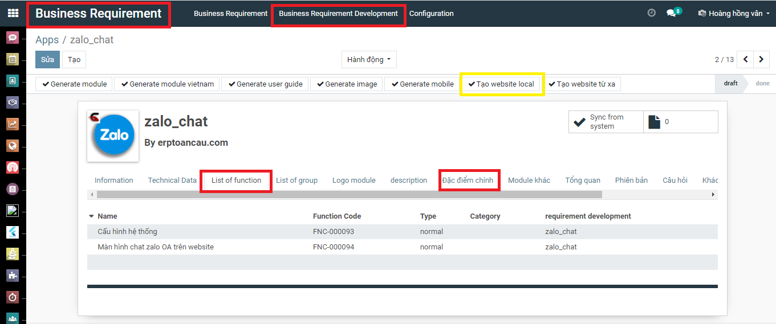The image size is (776, 324).
Task: Open the yellow stacked pieces sidebar icon
Action: (x=13, y=254)
